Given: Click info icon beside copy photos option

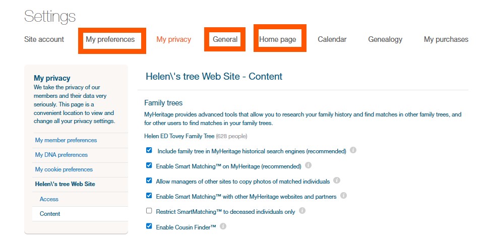Looking at the screenshot, I should pos(337,181).
